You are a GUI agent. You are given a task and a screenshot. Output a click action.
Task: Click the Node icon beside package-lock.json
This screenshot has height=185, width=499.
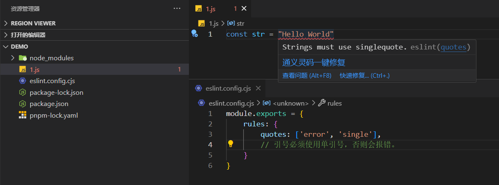tap(23, 92)
